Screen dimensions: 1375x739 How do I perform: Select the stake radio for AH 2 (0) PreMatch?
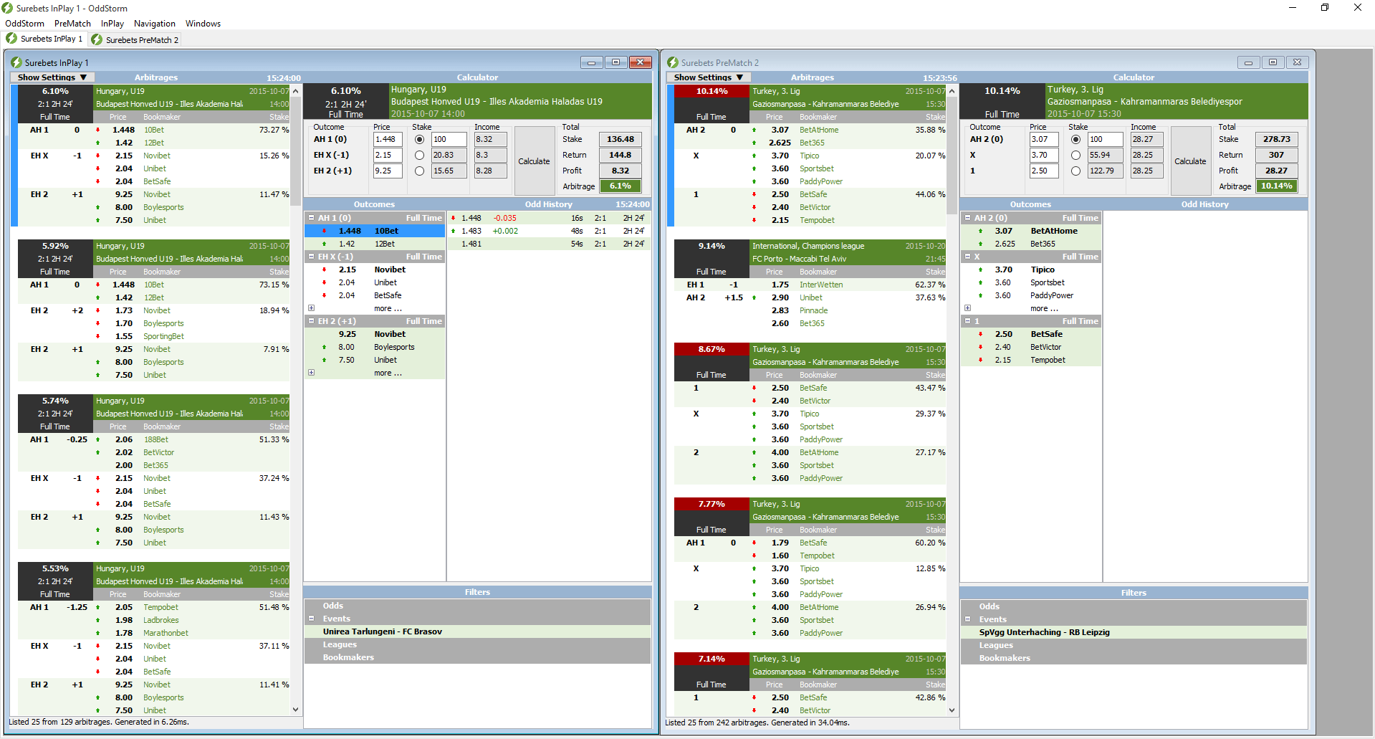coord(1075,139)
